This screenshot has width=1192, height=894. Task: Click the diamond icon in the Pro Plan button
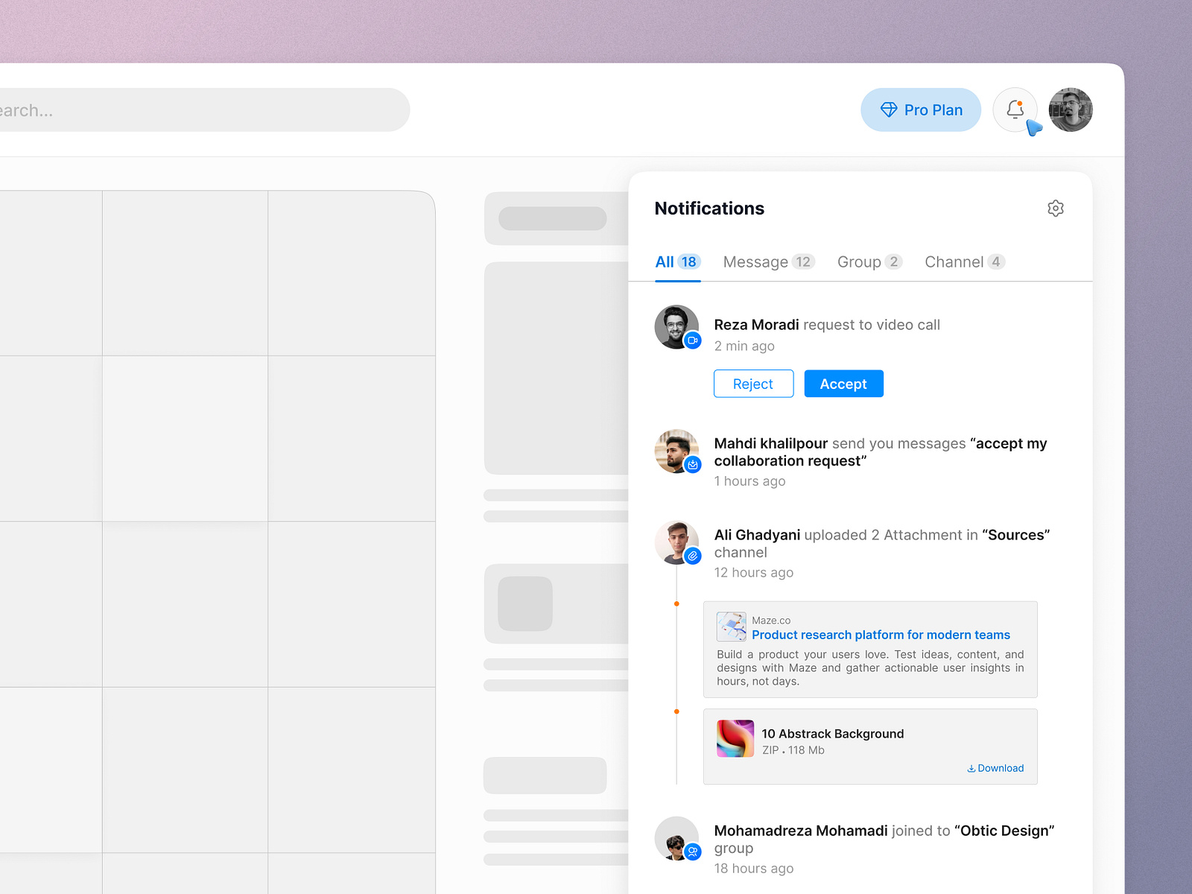[x=889, y=110]
